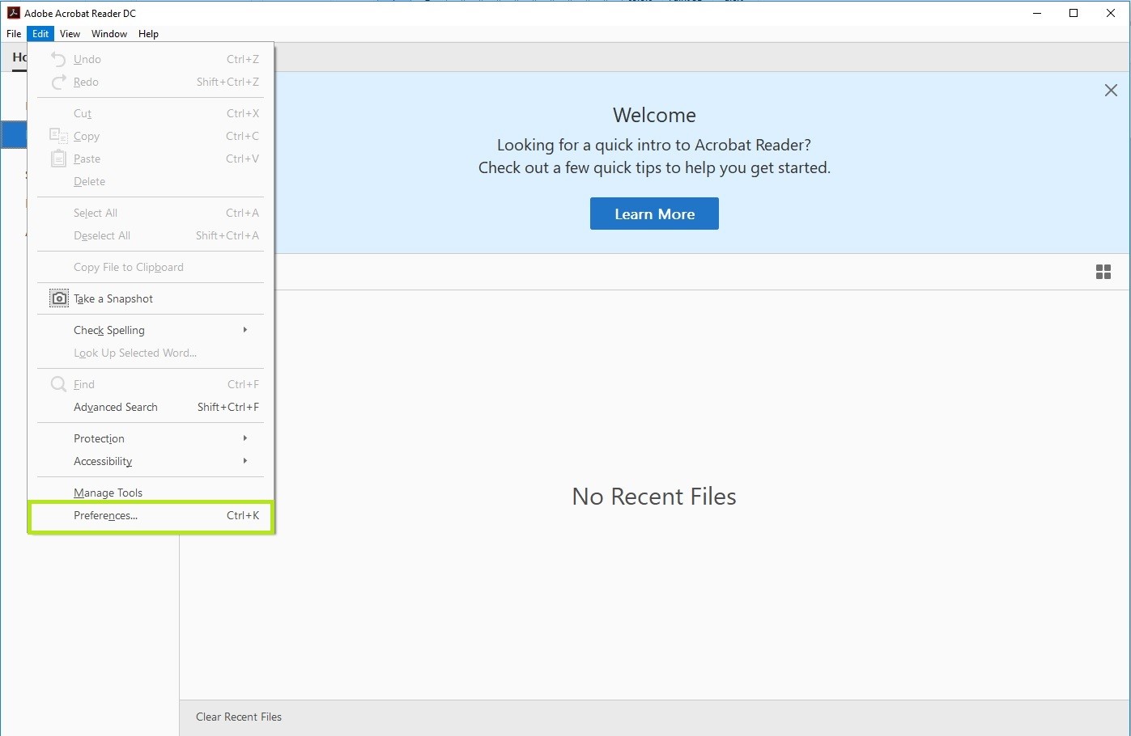The height and width of the screenshot is (736, 1131).
Task: Close the open Edit menu in the menu bar
Action: click(x=40, y=34)
